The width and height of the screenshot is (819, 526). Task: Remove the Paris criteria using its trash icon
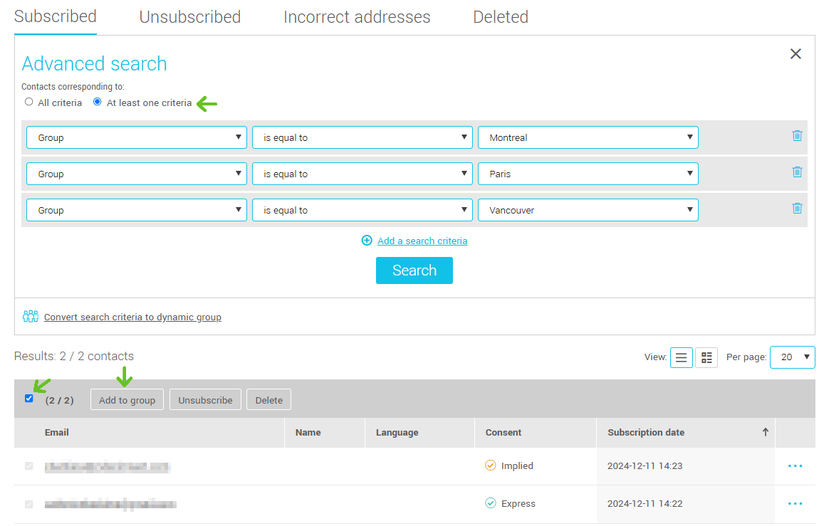(x=797, y=172)
